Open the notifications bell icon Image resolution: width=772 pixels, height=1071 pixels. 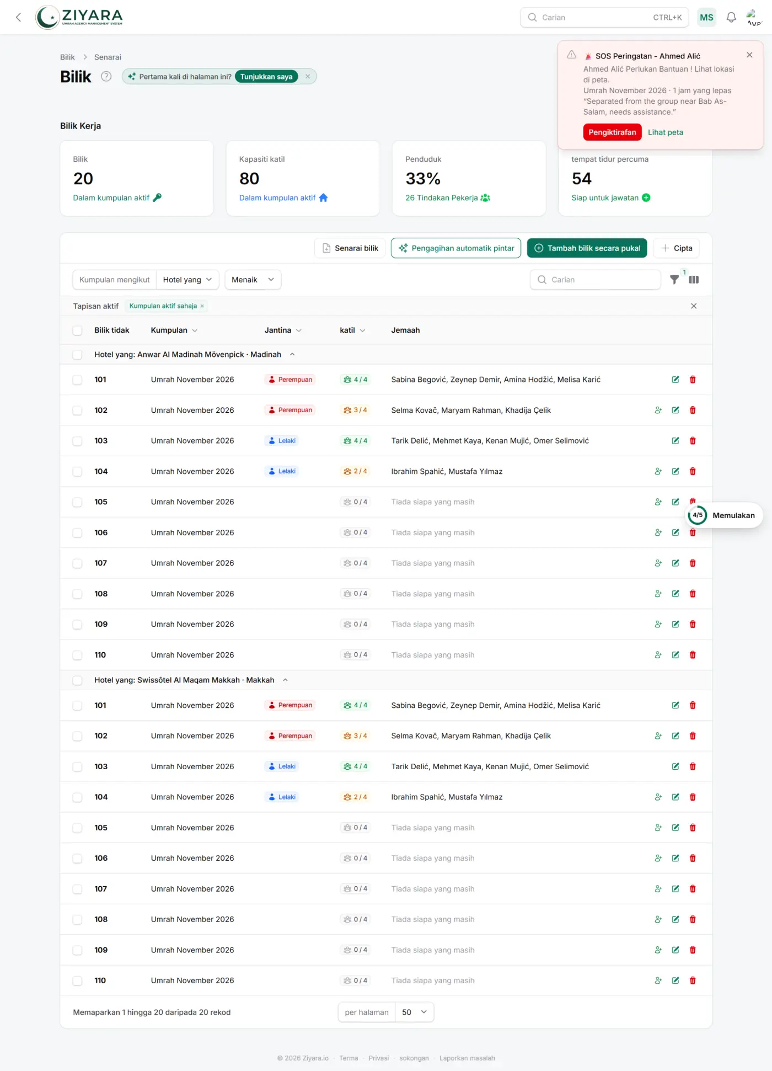731,17
